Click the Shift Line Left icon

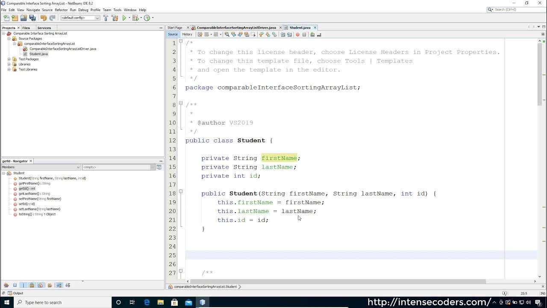click(x=282, y=35)
